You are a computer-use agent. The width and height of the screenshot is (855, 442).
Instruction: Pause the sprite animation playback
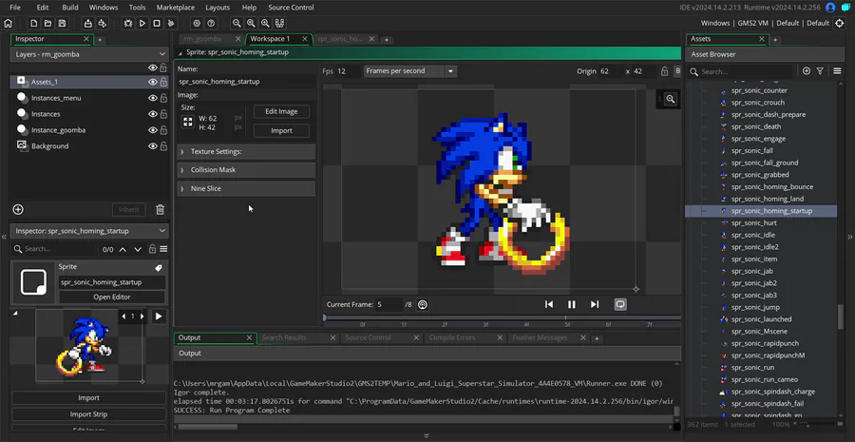tap(572, 304)
